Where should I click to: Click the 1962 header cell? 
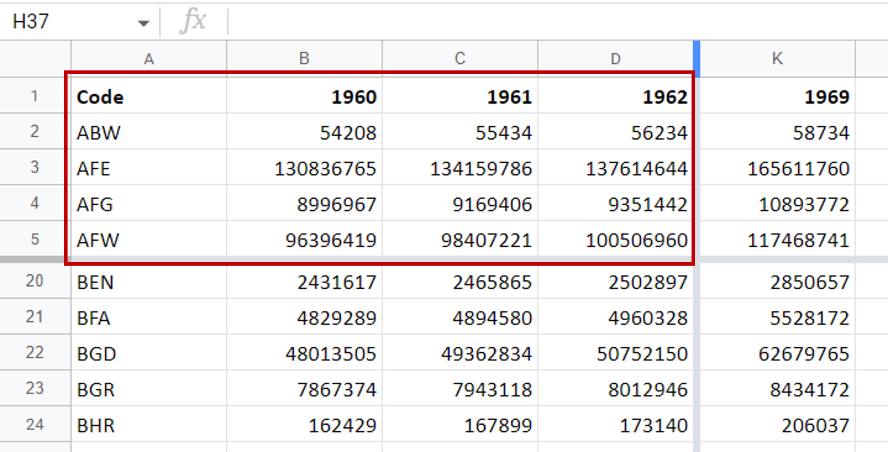coord(616,96)
